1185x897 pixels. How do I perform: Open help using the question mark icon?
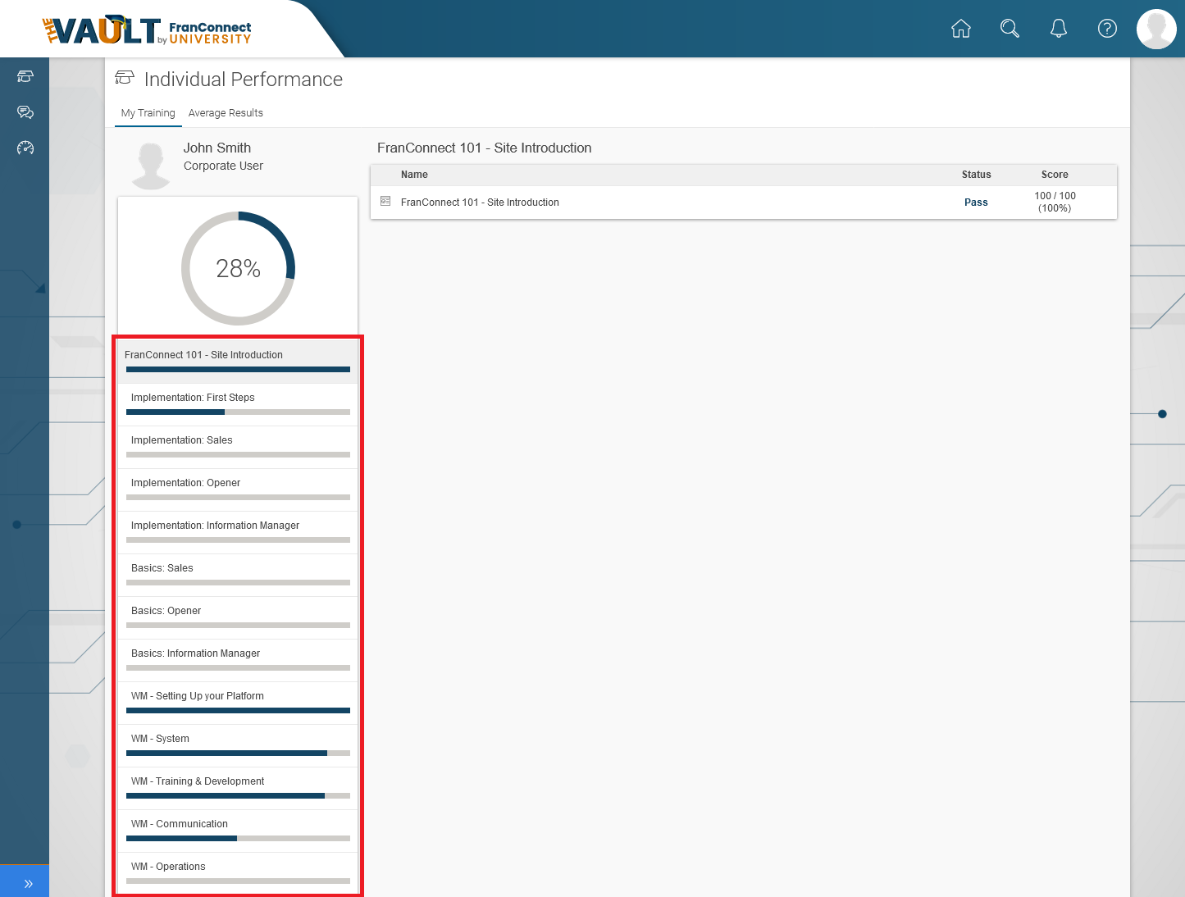[x=1107, y=28]
